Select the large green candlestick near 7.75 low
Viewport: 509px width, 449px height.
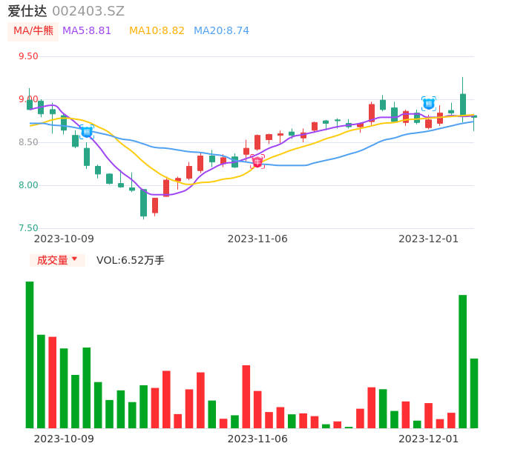[x=143, y=202]
